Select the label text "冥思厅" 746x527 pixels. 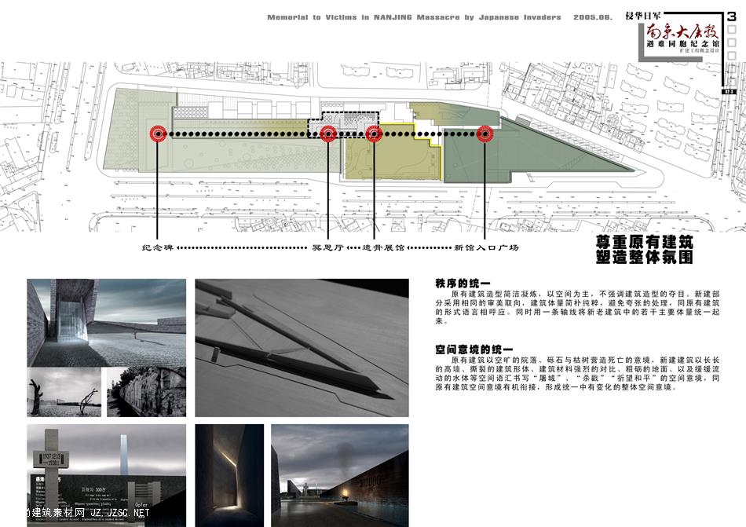[x=327, y=248]
